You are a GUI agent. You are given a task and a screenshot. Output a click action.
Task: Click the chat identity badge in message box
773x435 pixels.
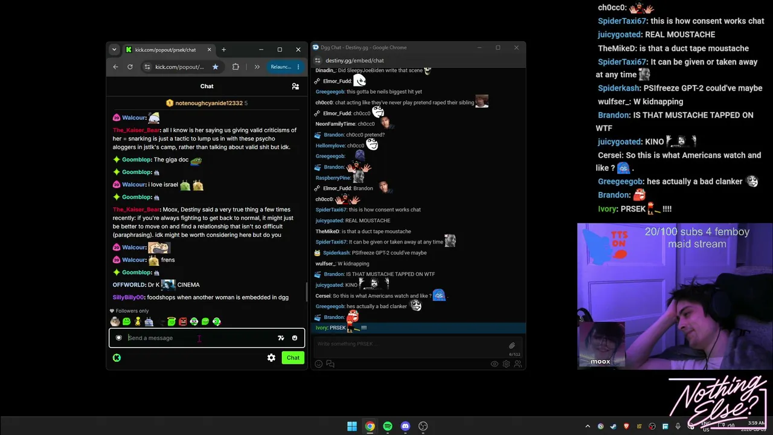pos(119,338)
